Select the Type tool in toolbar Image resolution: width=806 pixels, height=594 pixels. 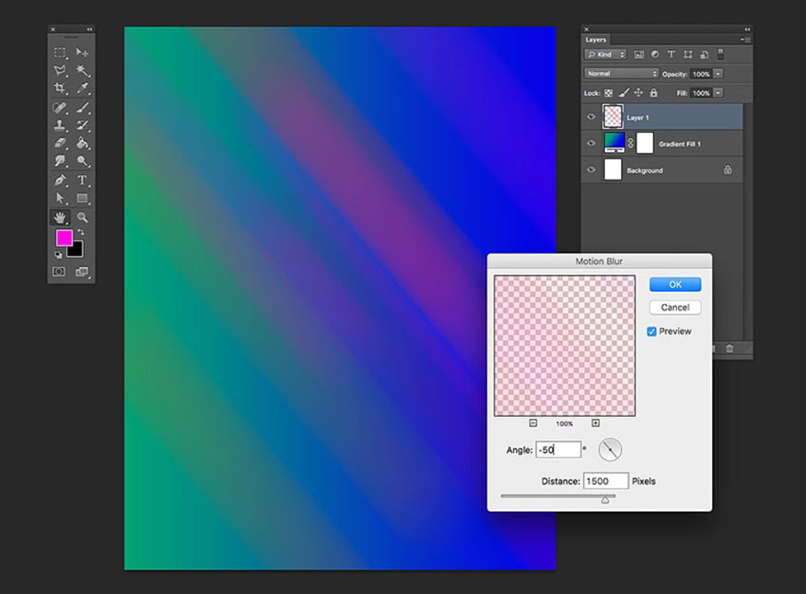(82, 181)
